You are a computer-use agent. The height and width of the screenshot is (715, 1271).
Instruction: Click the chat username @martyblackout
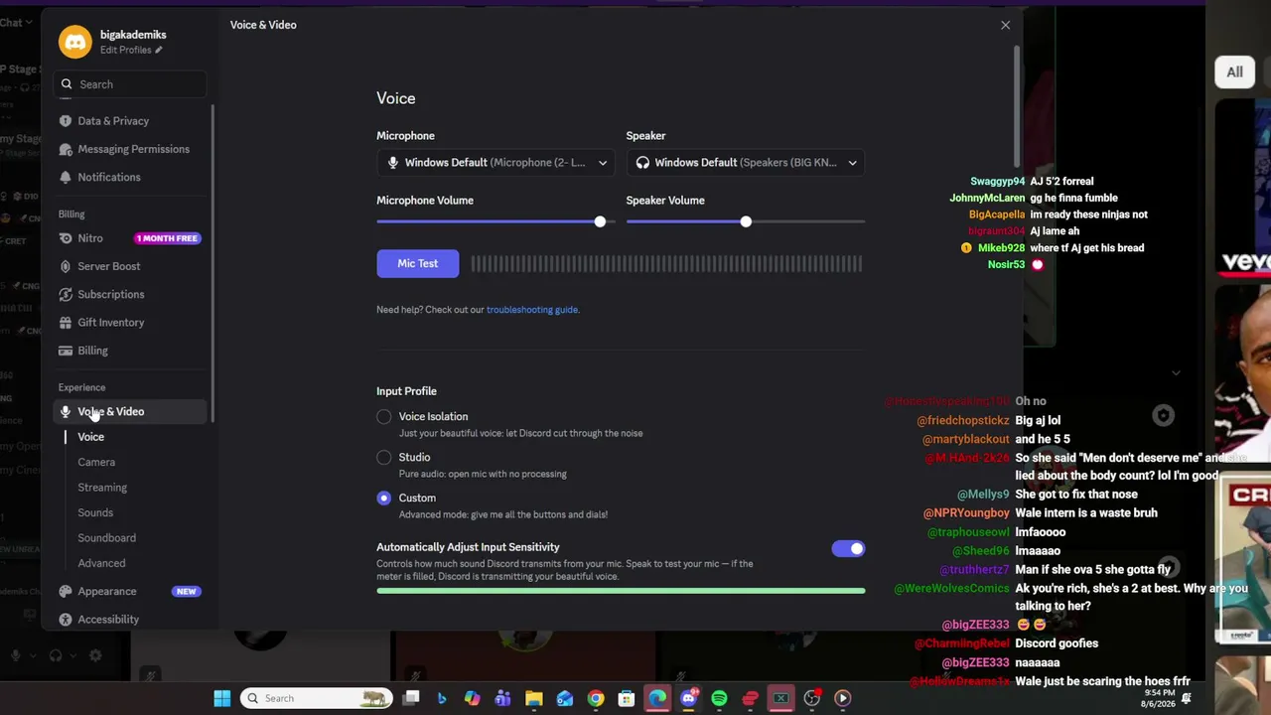pos(966,440)
